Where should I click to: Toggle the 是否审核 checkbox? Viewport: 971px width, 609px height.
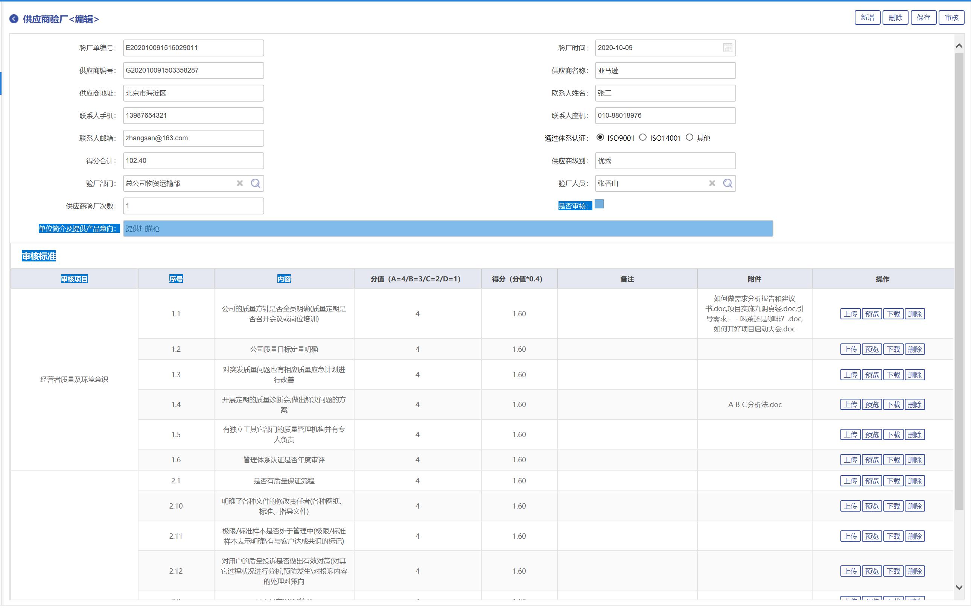click(599, 205)
